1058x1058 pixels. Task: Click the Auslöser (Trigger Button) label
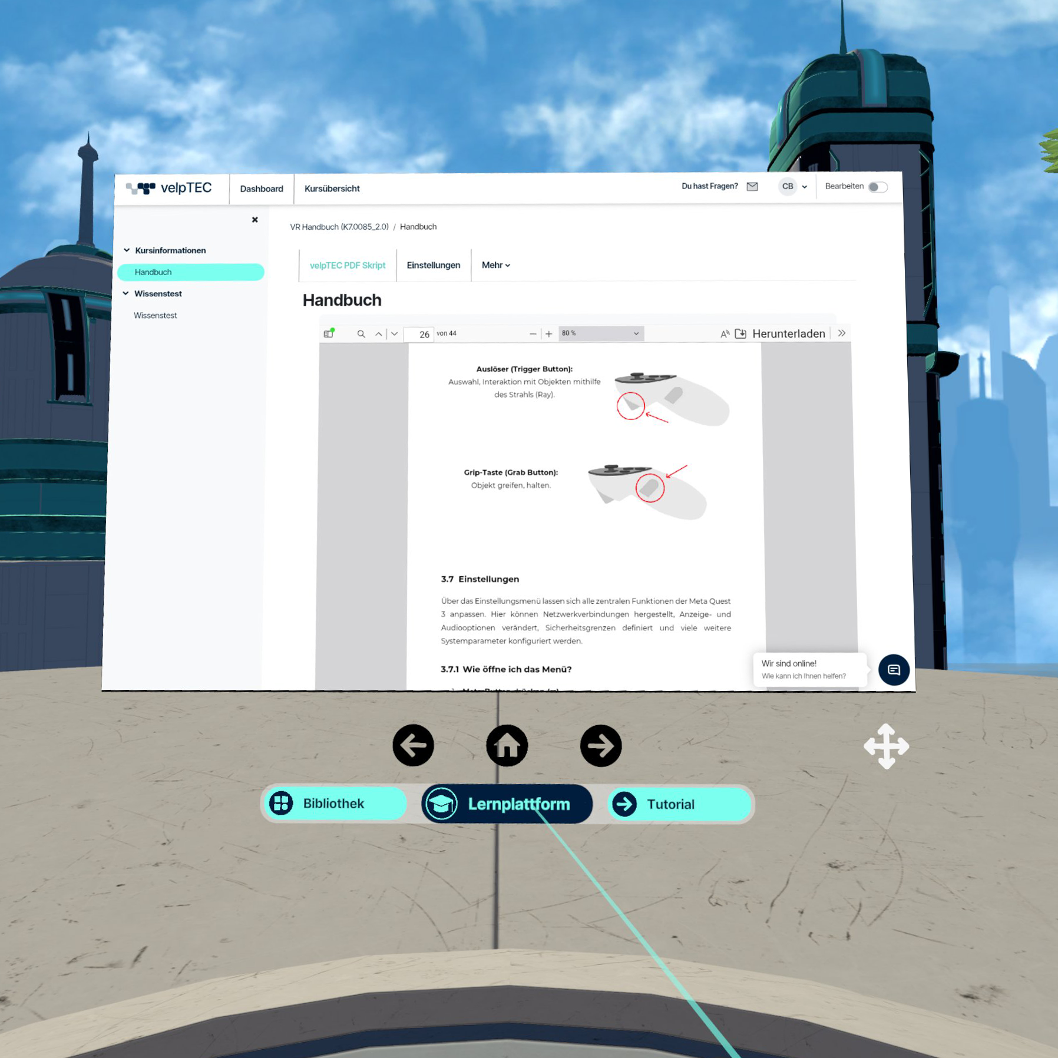[x=524, y=369]
